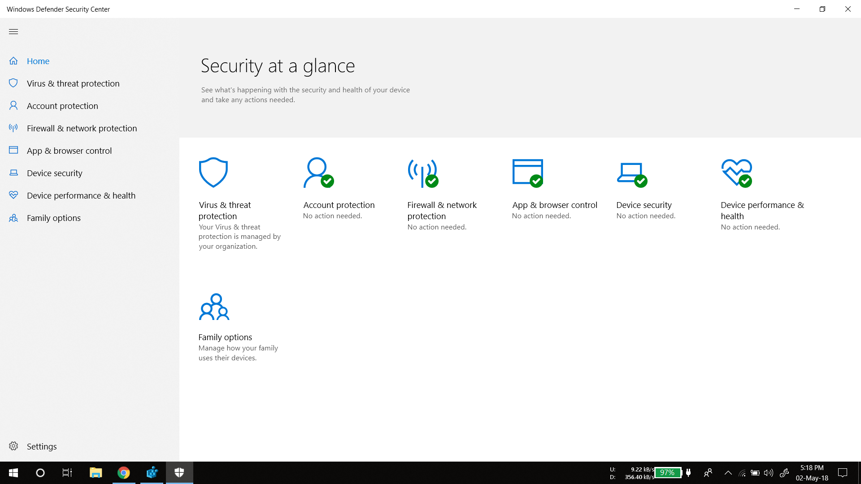Click the Family options tile title

(x=225, y=337)
